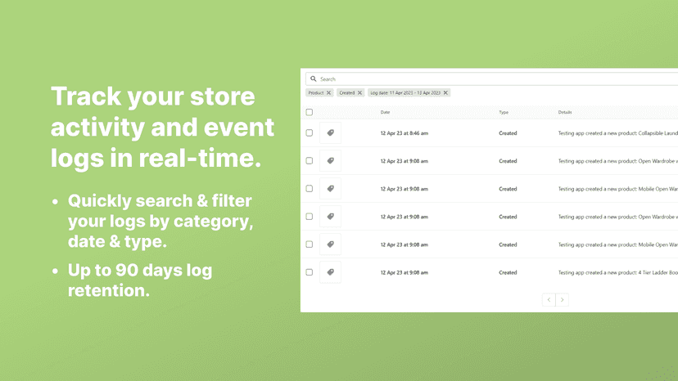Image resolution: width=678 pixels, height=381 pixels.
Task: Click the search magnifier icon
Action: [314, 79]
